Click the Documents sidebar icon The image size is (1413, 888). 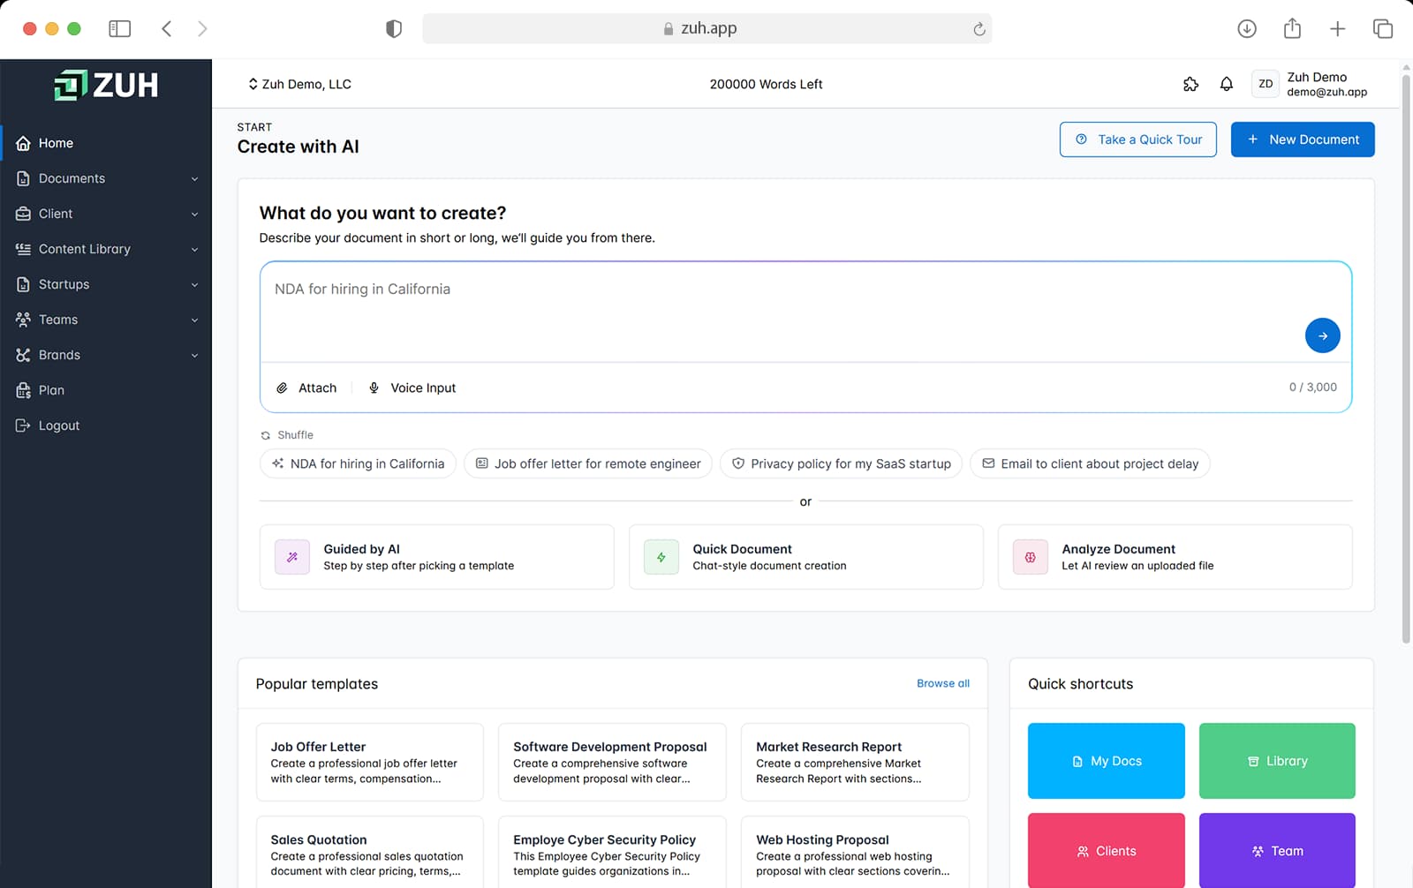(24, 178)
